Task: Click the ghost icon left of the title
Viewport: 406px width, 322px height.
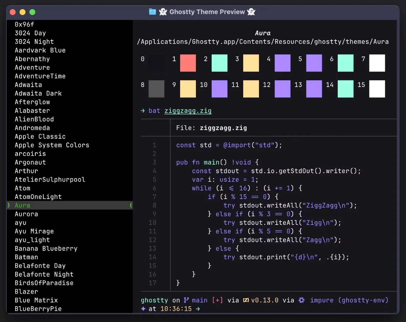Action: [x=163, y=12]
